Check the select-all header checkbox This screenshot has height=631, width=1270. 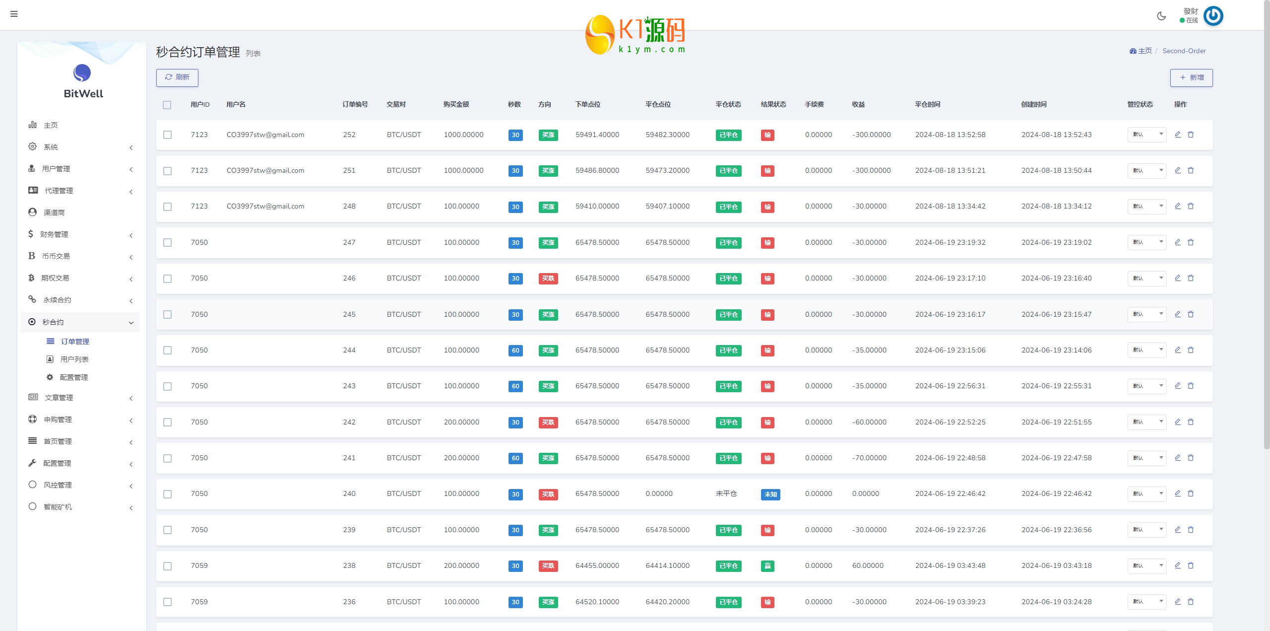click(167, 105)
